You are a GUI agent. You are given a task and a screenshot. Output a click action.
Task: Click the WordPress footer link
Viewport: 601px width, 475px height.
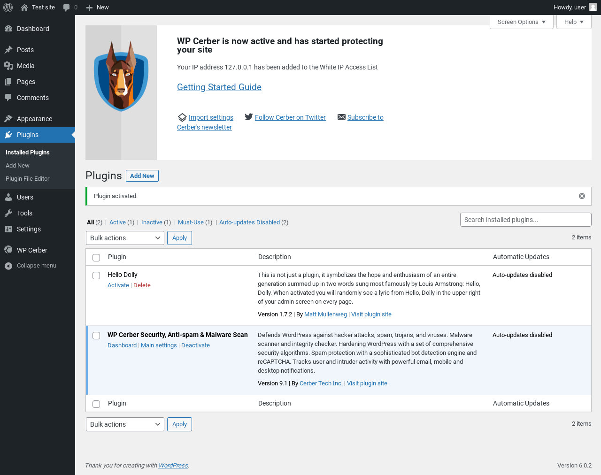[x=173, y=466]
